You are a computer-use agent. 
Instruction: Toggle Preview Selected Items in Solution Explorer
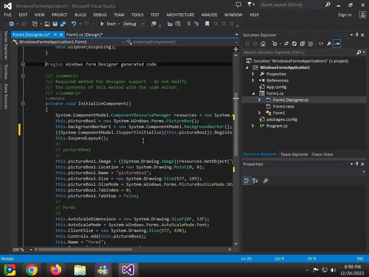pyautogui.click(x=337, y=44)
